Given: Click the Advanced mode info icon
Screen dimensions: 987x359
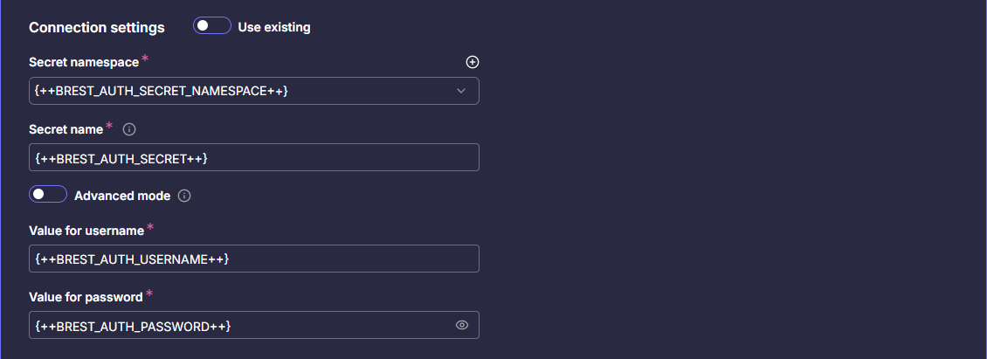Looking at the screenshot, I should tap(184, 196).
